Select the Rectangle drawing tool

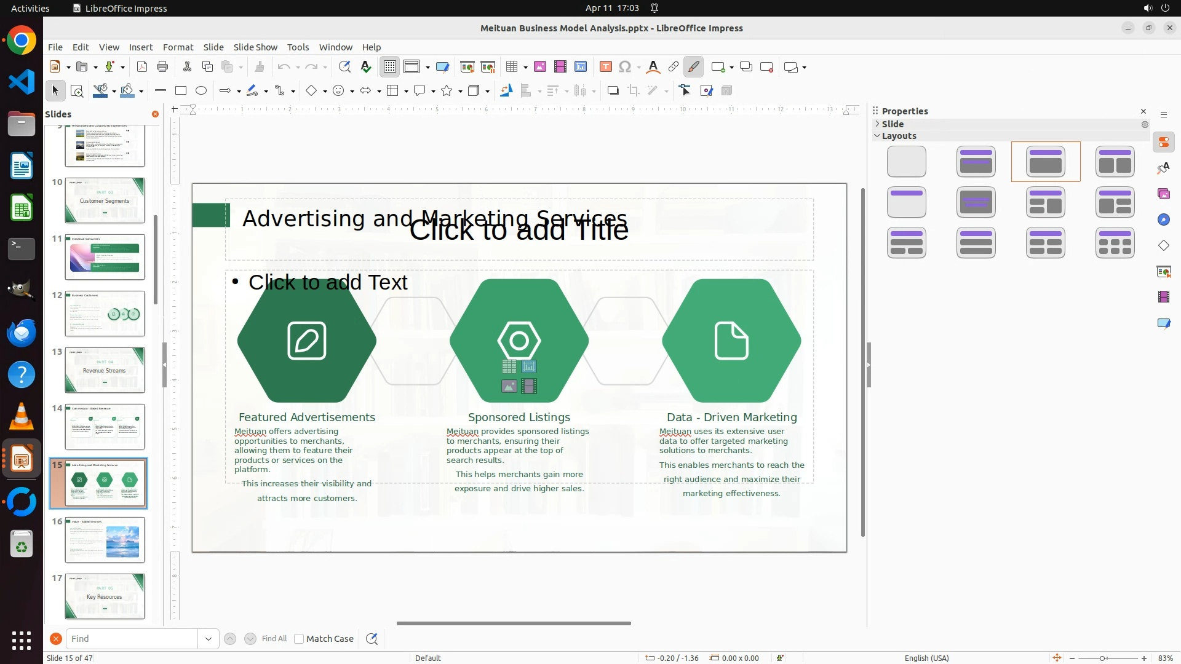pos(181,91)
